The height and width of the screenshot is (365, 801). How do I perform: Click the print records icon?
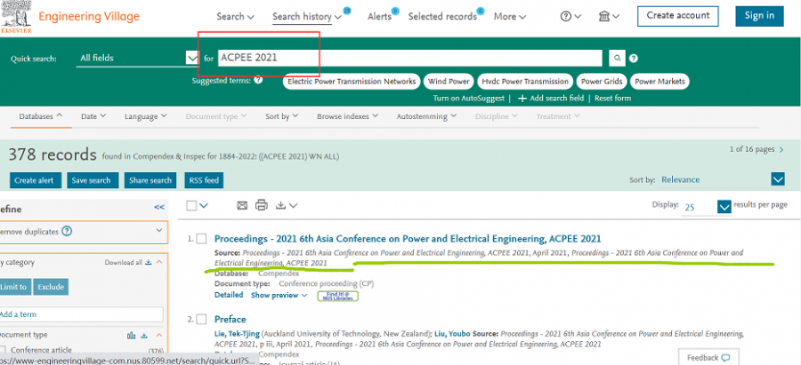coord(261,205)
